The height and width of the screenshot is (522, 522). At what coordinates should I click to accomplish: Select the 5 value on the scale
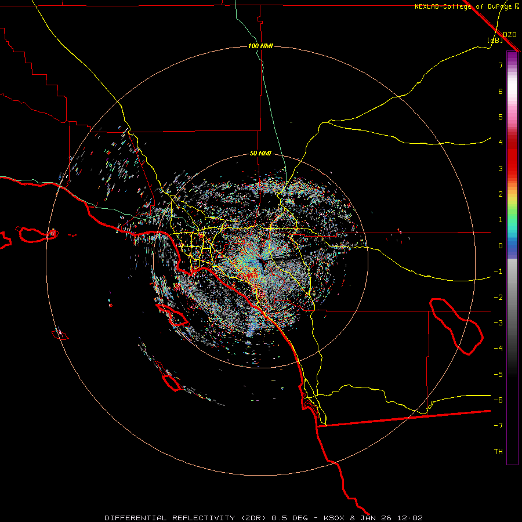tap(501, 117)
